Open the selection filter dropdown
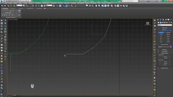 [x=19, y=5]
